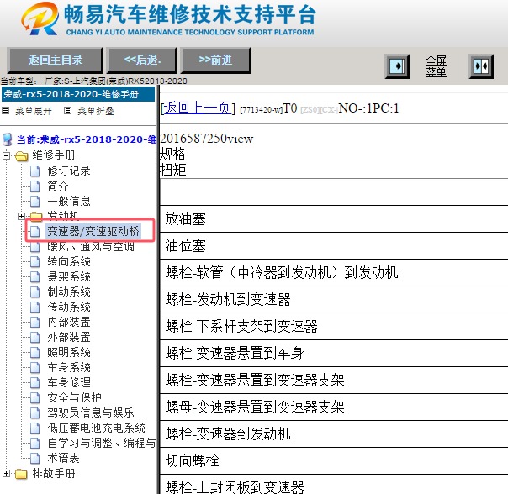This screenshot has width=508, height=494.
Task: Click the 螺栓-变速器悬置到车身 row
Action: pos(334,353)
